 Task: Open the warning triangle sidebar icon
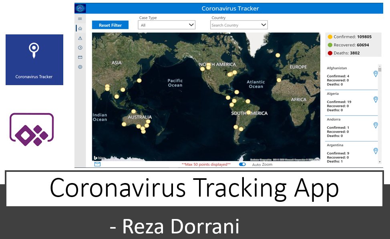(80, 38)
